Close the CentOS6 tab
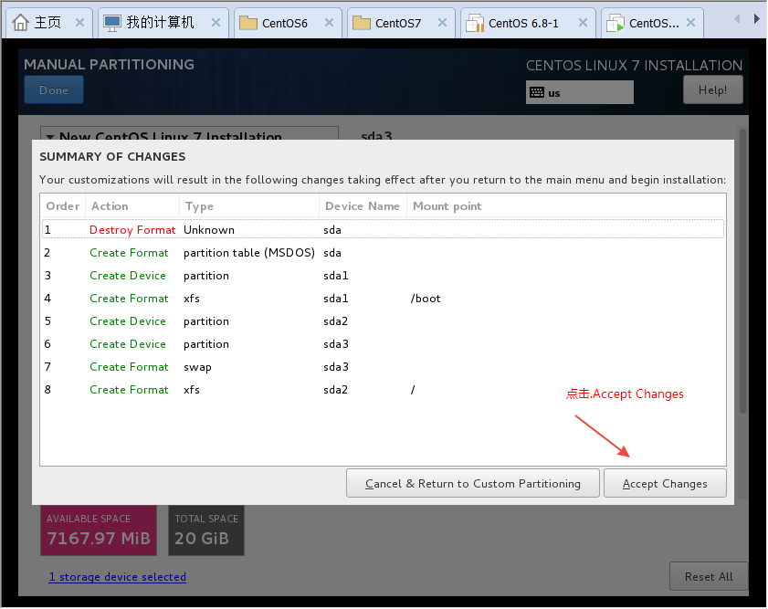 coord(329,23)
